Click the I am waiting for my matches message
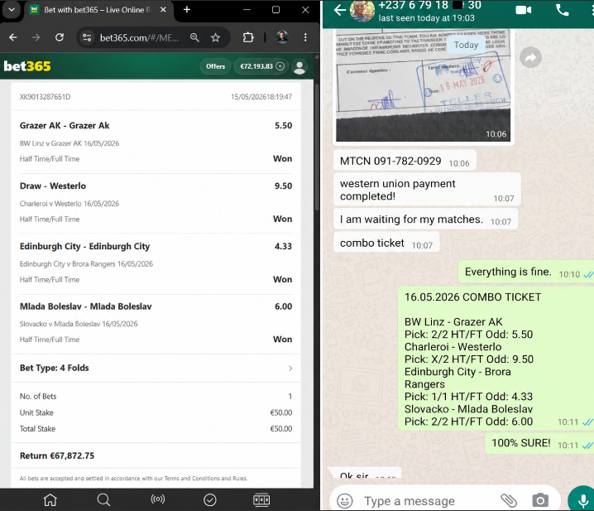Image resolution: width=594 pixels, height=511 pixels. [x=425, y=219]
